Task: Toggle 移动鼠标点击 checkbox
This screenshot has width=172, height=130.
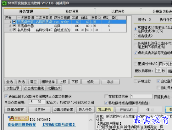Action: (106, 103)
